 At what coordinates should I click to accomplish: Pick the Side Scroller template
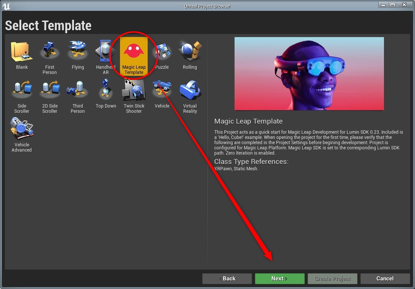coord(22,95)
